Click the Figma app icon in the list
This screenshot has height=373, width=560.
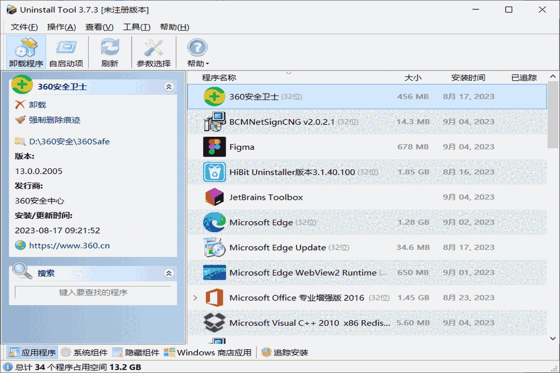coord(215,147)
